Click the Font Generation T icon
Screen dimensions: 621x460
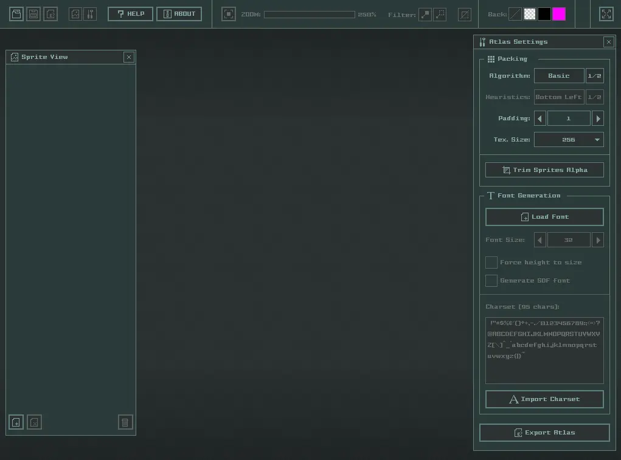tap(491, 196)
